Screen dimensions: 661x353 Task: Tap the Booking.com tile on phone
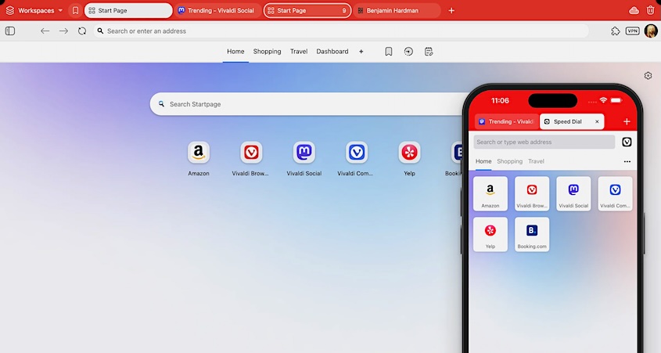click(532, 235)
